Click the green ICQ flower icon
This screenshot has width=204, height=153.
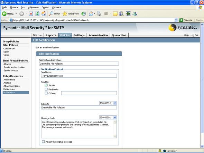pyautogui.click(x=128, y=14)
